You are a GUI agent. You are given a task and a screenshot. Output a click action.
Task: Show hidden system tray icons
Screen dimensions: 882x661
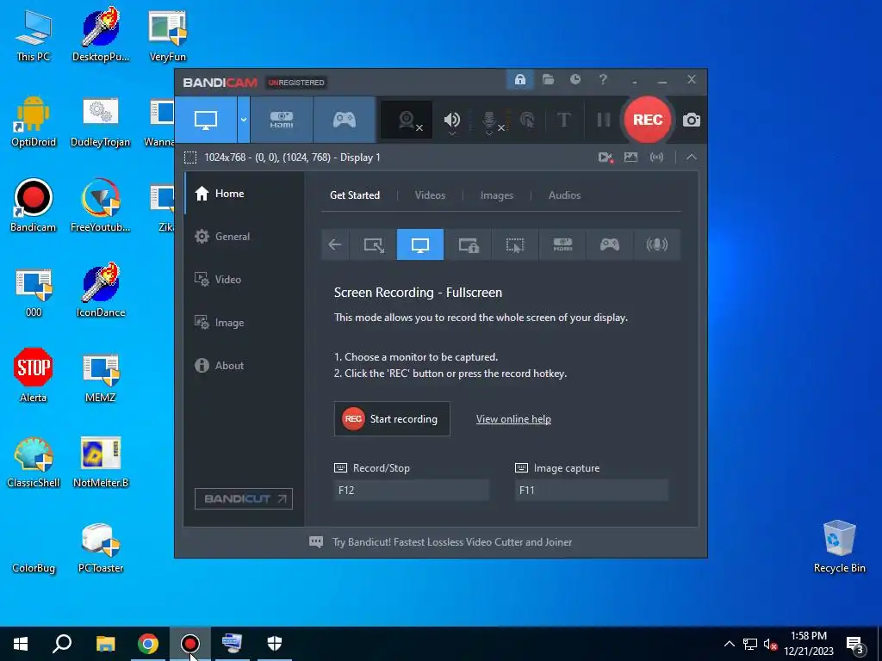click(x=729, y=644)
